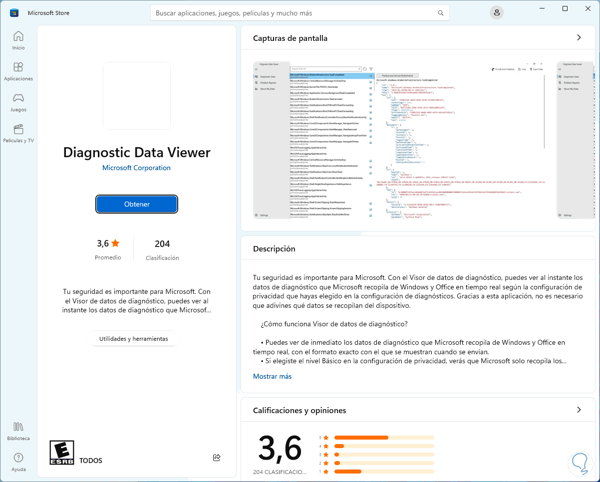
Task: Open the Inicio home section
Action: click(18, 40)
